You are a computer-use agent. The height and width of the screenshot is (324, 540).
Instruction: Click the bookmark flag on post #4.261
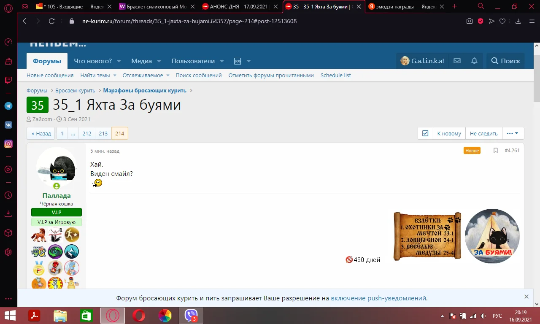pos(496,150)
